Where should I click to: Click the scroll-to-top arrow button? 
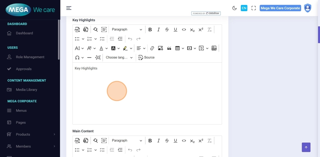(306, 147)
